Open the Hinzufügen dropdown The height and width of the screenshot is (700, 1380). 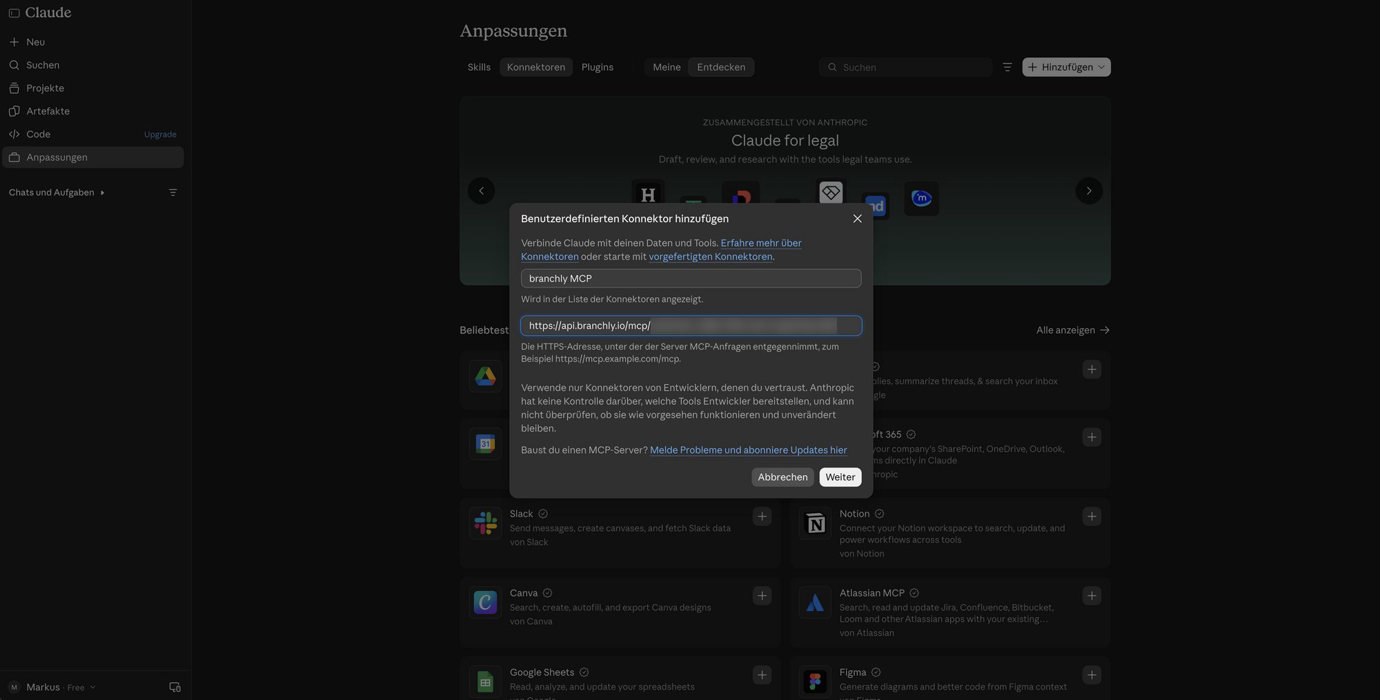coord(1066,67)
